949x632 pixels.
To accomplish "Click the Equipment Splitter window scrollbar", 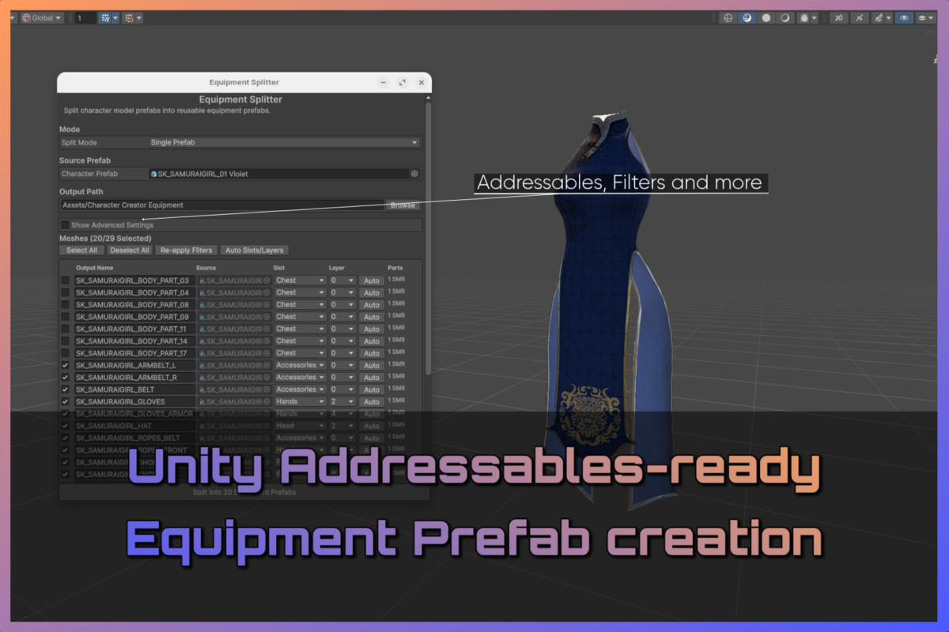I will 428,237.
